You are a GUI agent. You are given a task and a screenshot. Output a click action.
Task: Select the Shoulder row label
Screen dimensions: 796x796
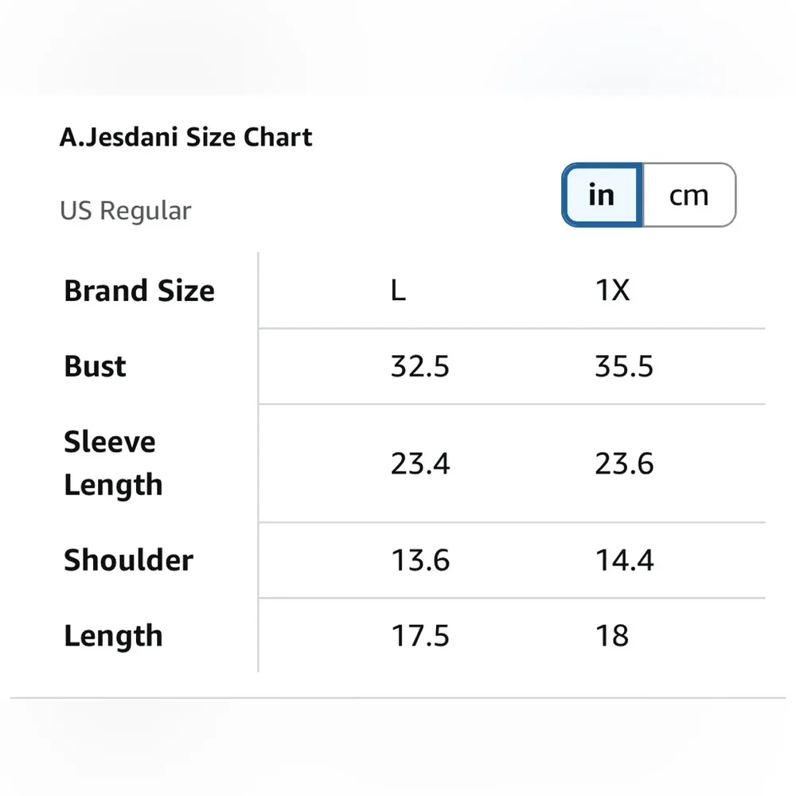[128, 560]
